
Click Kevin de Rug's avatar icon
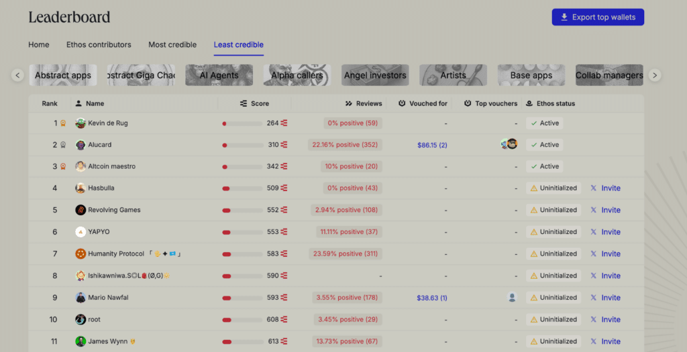point(81,123)
